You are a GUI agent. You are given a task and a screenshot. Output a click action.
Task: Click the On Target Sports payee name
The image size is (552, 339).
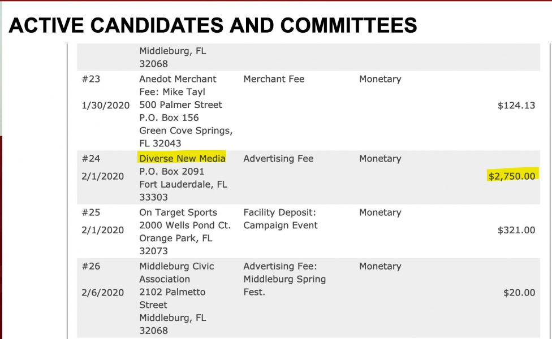tap(178, 212)
